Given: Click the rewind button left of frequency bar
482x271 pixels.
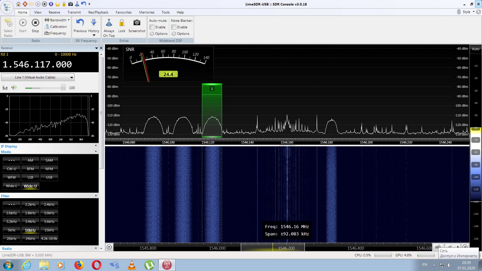Looking at the screenshot, I should pos(109,247).
